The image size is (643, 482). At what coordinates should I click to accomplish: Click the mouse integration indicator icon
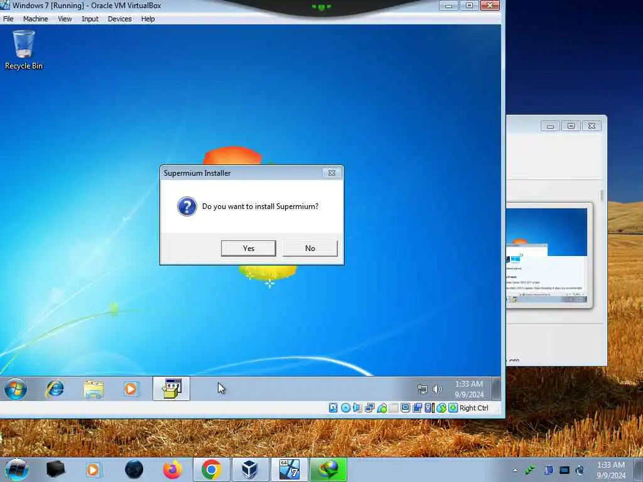pos(441,408)
